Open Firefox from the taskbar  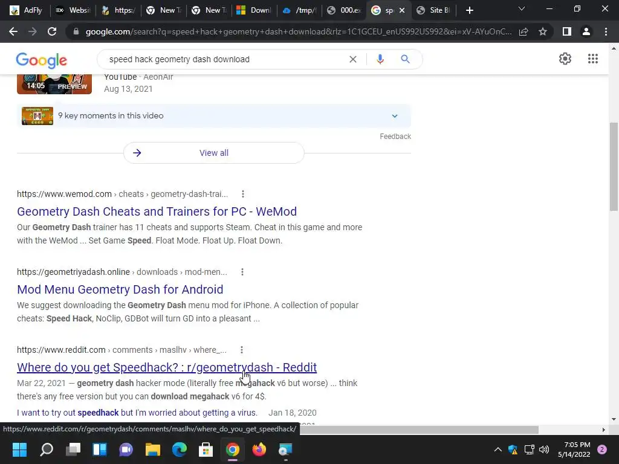tap(259, 449)
